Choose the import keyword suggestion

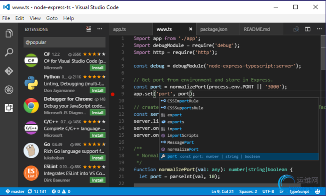tap(239, 129)
